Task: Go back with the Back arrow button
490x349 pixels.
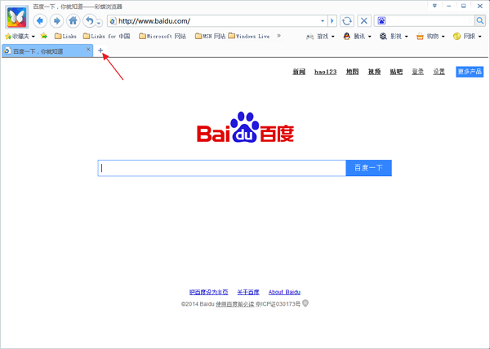Action: 40,21
